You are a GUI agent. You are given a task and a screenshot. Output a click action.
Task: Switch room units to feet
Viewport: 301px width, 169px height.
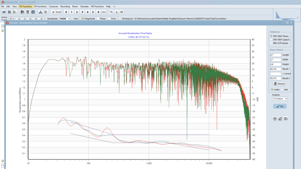[282, 89]
